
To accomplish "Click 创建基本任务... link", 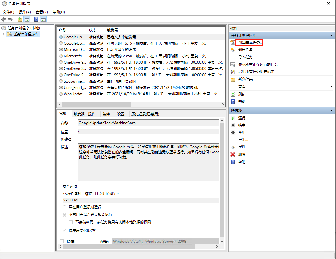I will point(250,43).
